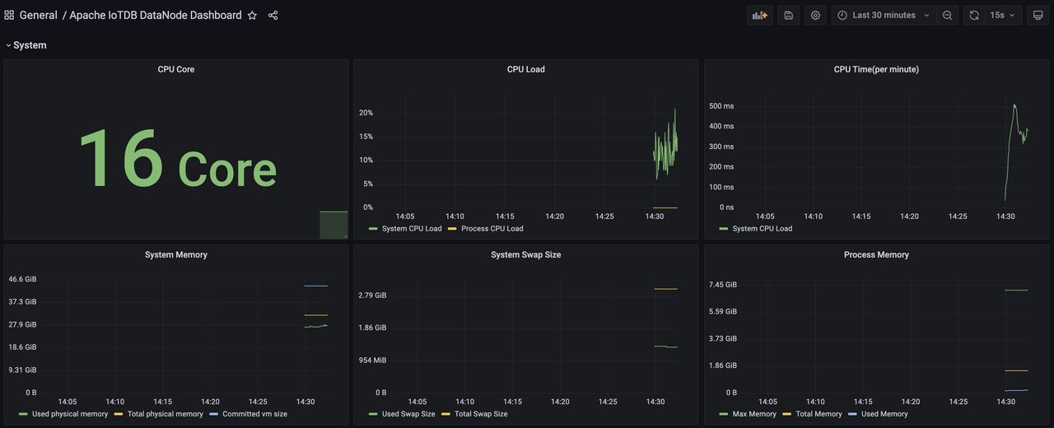The image size is (1054, 428).
Task: Open the CPU Load panel title menu
Action: [x=525, y=69]
